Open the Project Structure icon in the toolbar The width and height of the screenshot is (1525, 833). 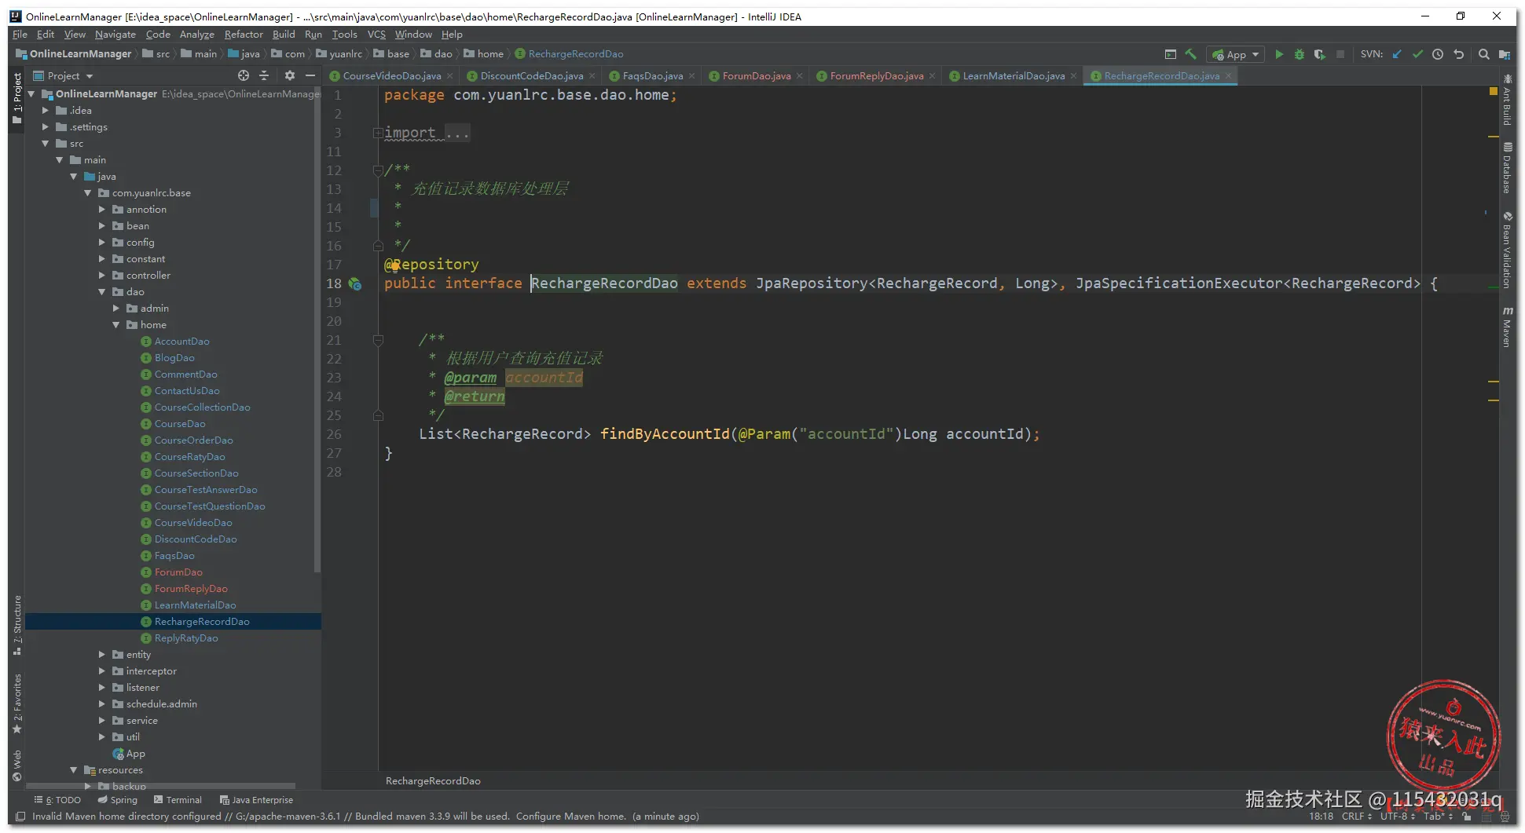[1505, 54]
